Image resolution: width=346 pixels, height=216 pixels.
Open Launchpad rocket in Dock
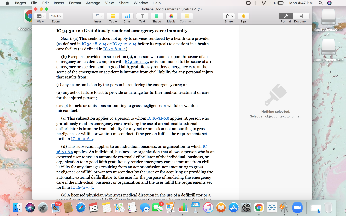click(x=43, y=208)
